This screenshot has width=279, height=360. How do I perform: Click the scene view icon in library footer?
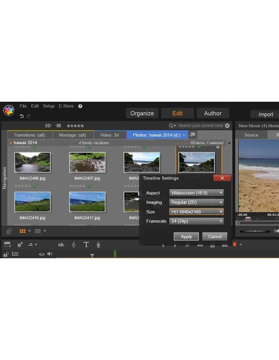(x=9, y=231)
